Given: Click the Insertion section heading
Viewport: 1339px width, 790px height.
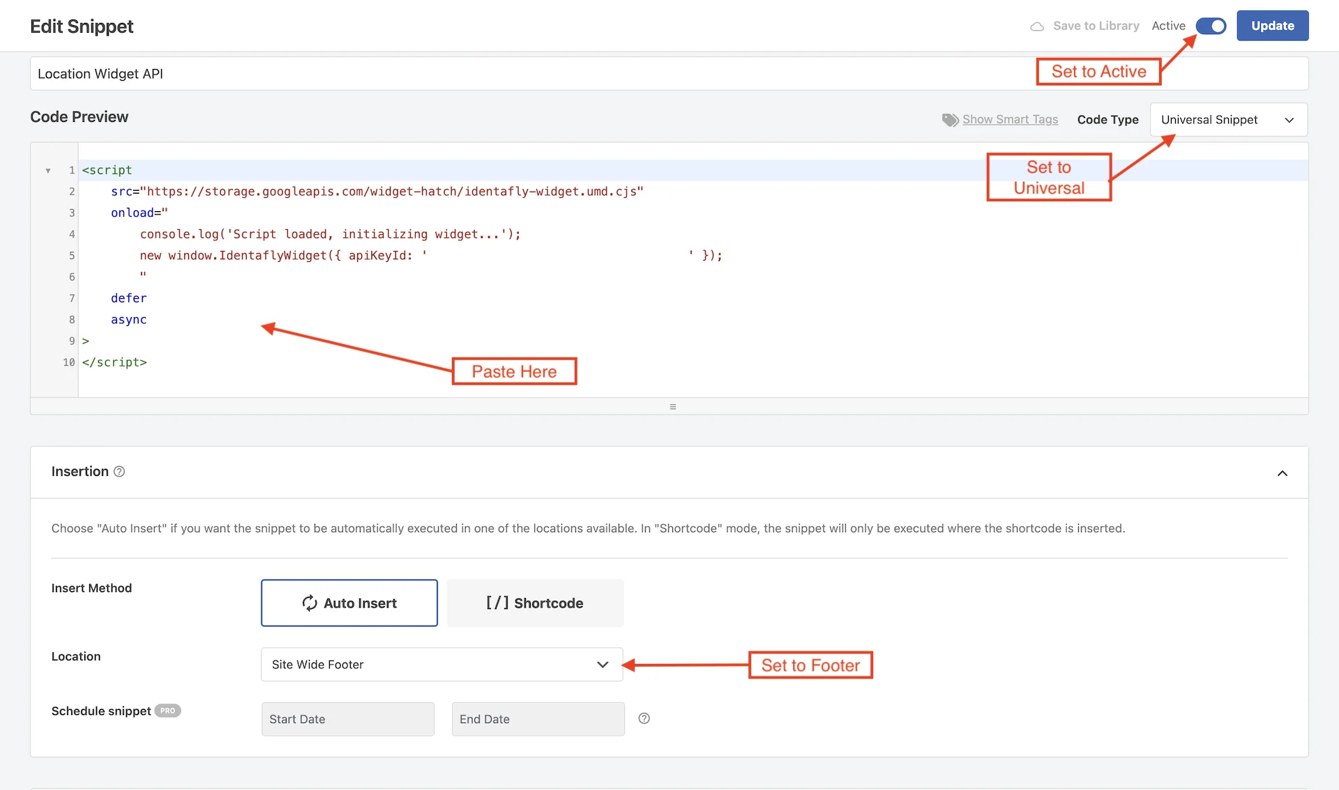Looking at the screenshot, I should point(80,472).
